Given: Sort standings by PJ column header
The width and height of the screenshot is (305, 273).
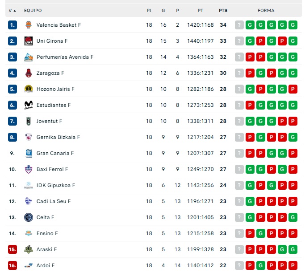Looking at the screenshot, I should (x=149, y=10).
